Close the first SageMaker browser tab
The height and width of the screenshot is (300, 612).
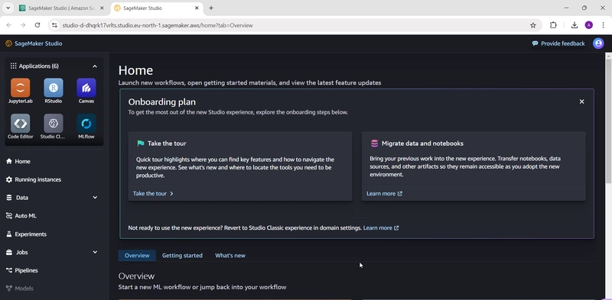(x=102, y=8)
